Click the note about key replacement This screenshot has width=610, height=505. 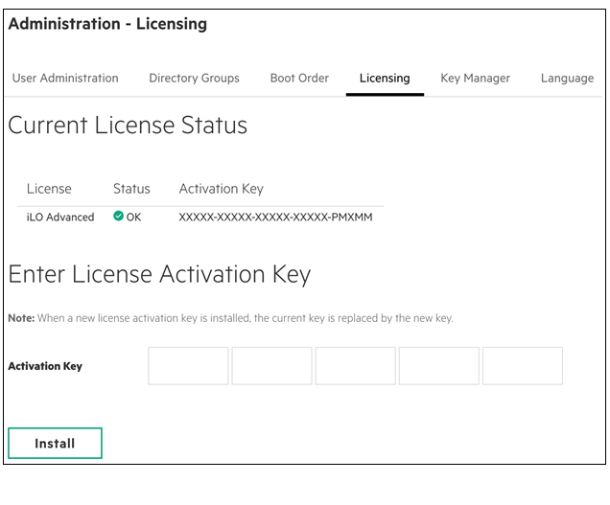(231, 318)
